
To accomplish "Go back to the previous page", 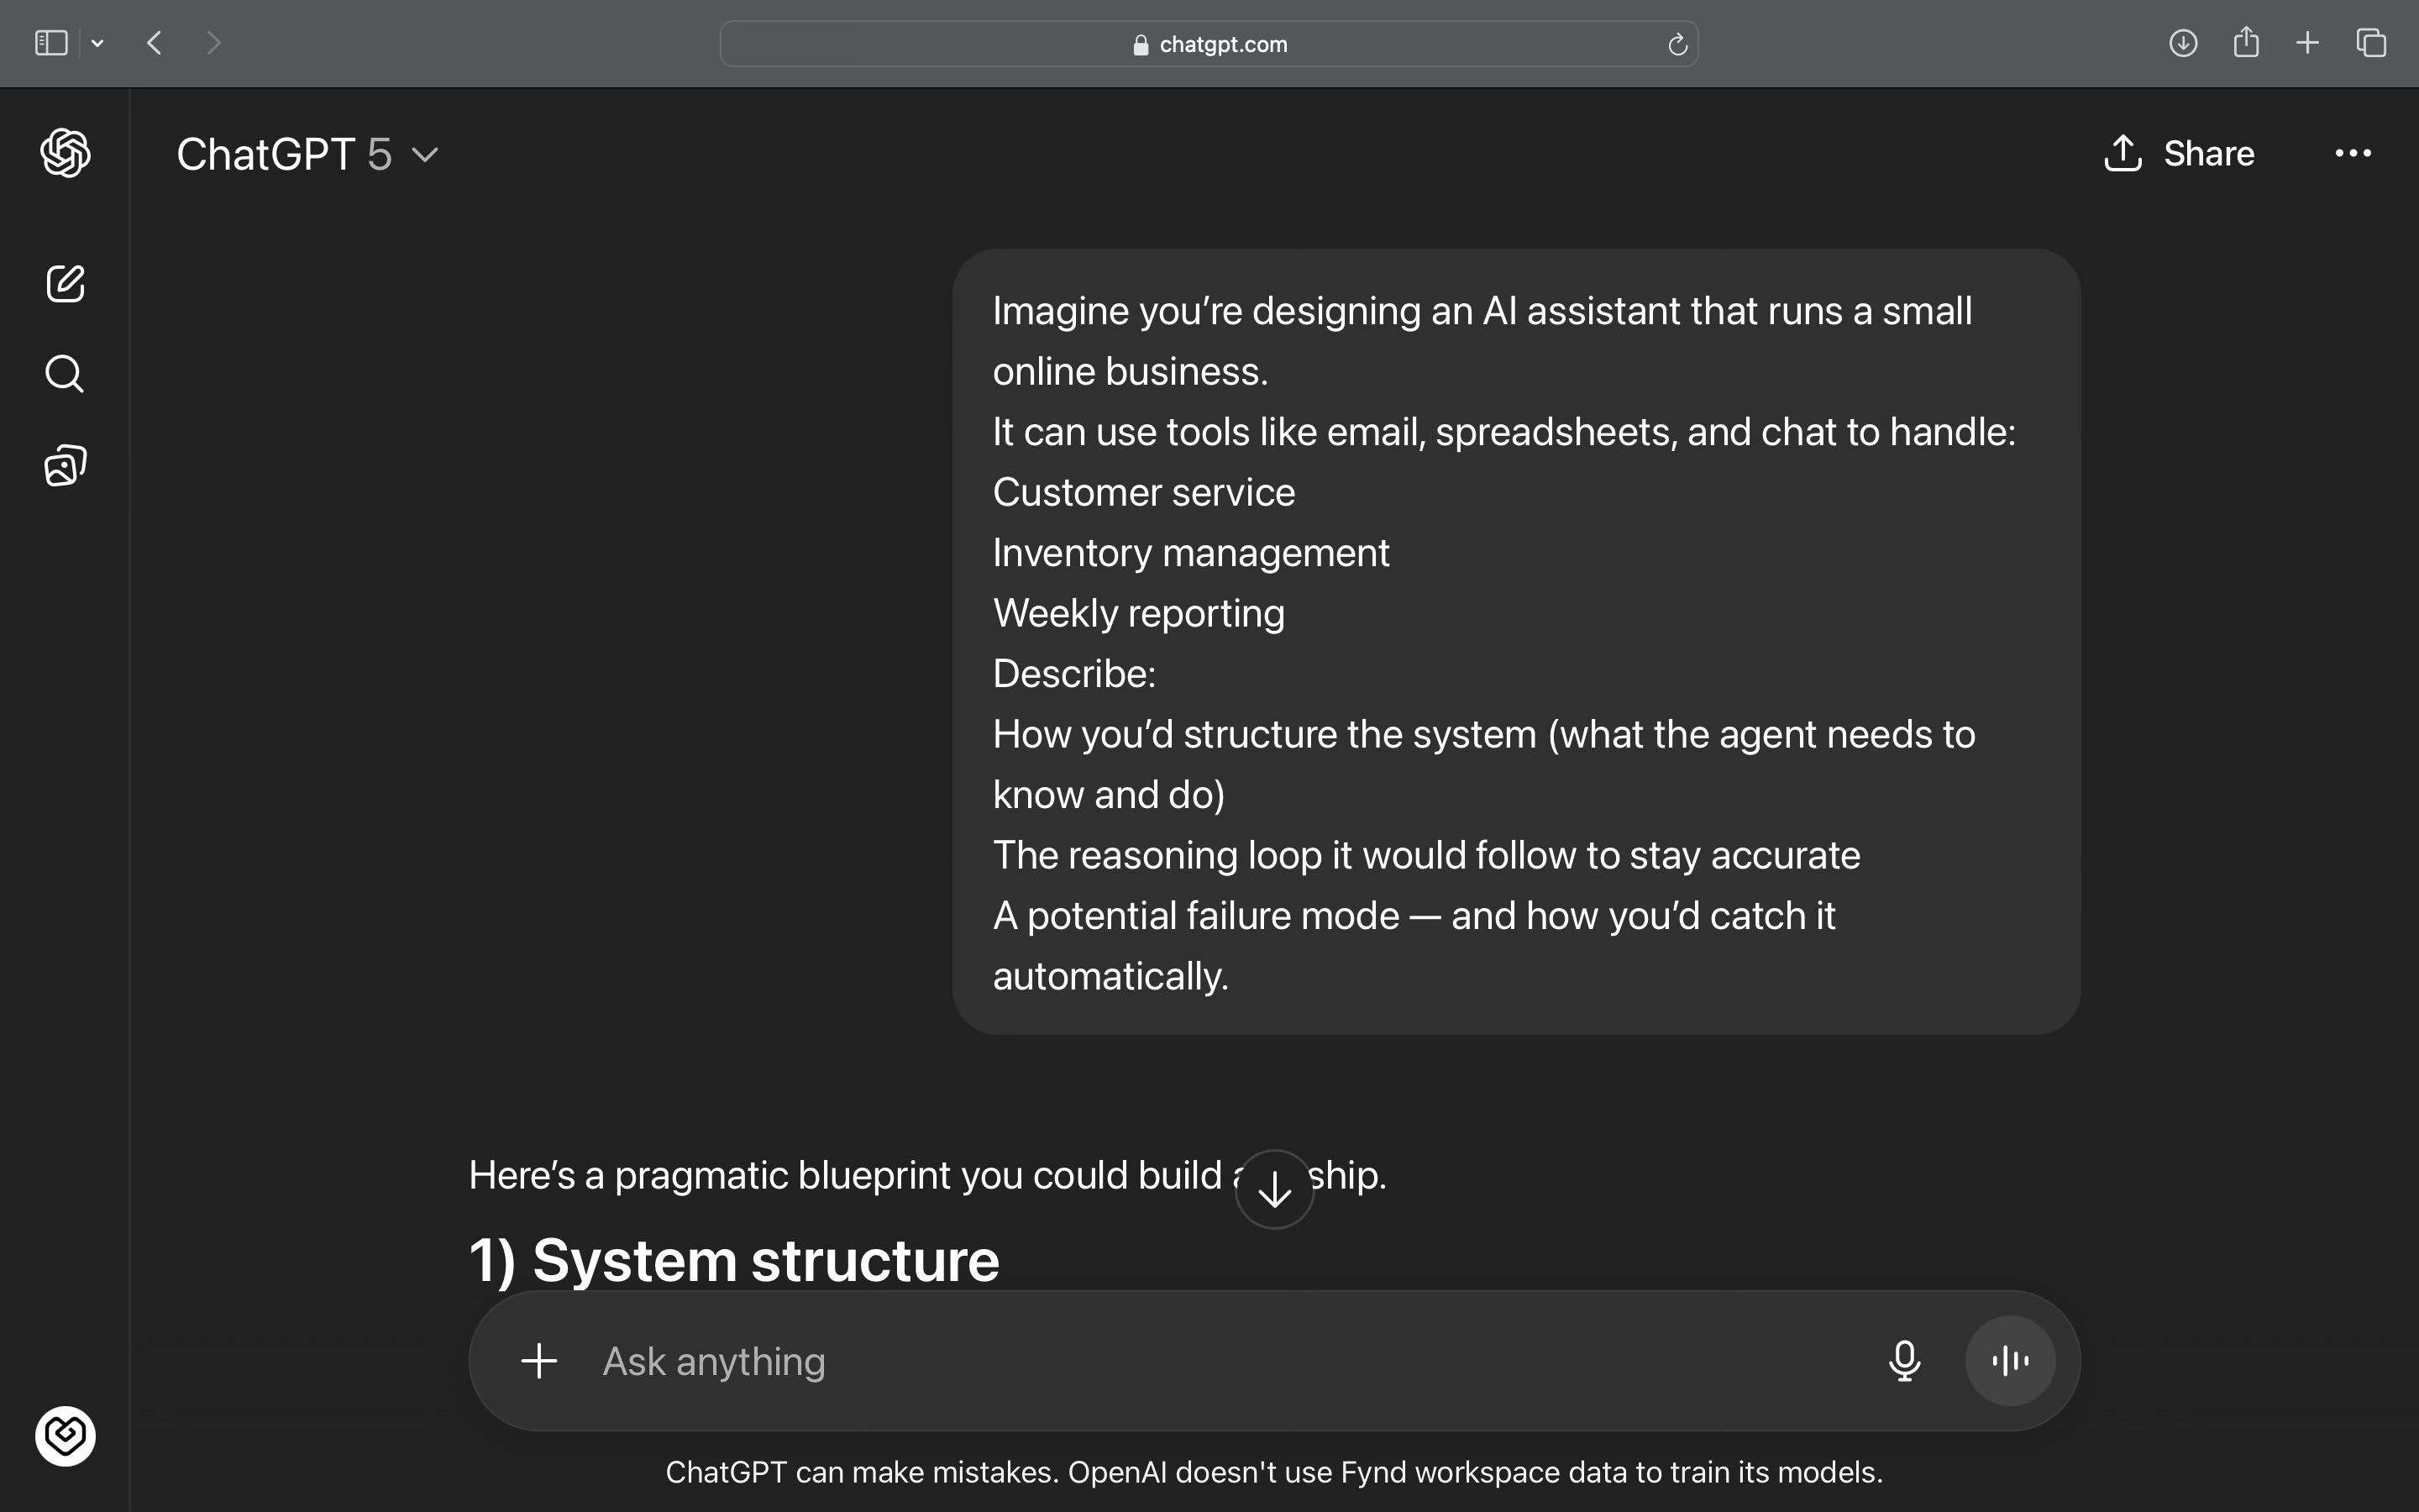I will pyautogui.click(x=154, y=43).
